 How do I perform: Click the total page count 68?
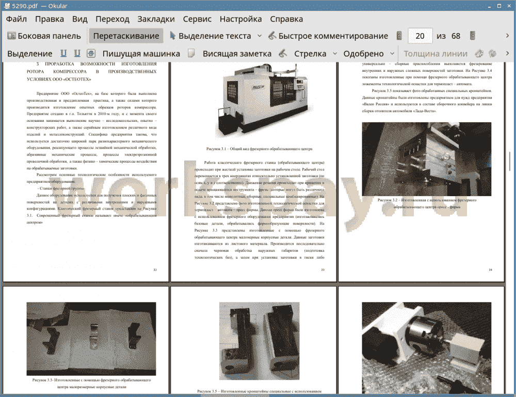(x=456, y=36)
